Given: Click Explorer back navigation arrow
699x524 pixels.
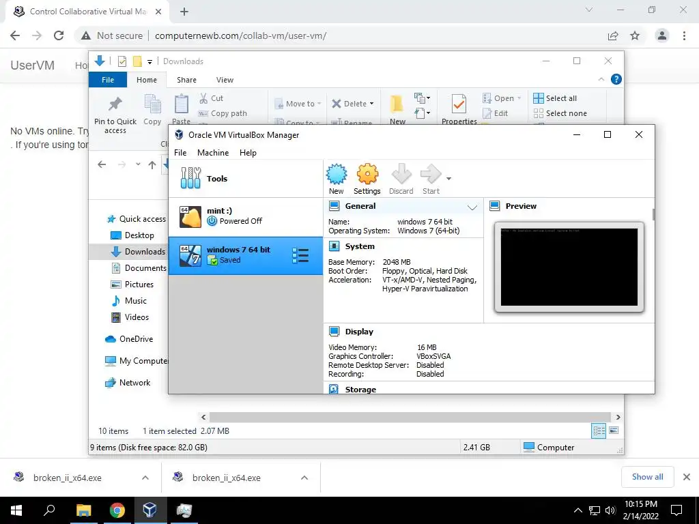Looking at the screenshot, I should coord(102,164).
